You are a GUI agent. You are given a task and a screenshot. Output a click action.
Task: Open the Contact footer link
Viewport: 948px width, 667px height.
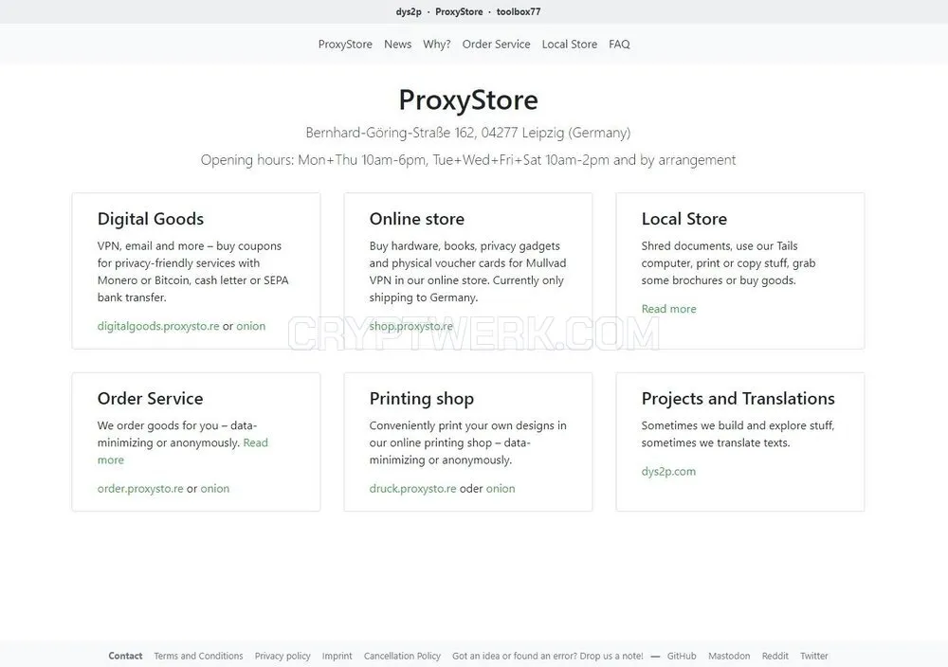tap(125, 656)
